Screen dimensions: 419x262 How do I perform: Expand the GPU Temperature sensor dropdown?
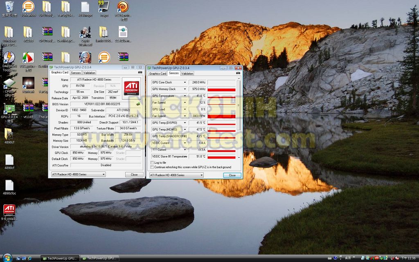(x=185, y=96)
